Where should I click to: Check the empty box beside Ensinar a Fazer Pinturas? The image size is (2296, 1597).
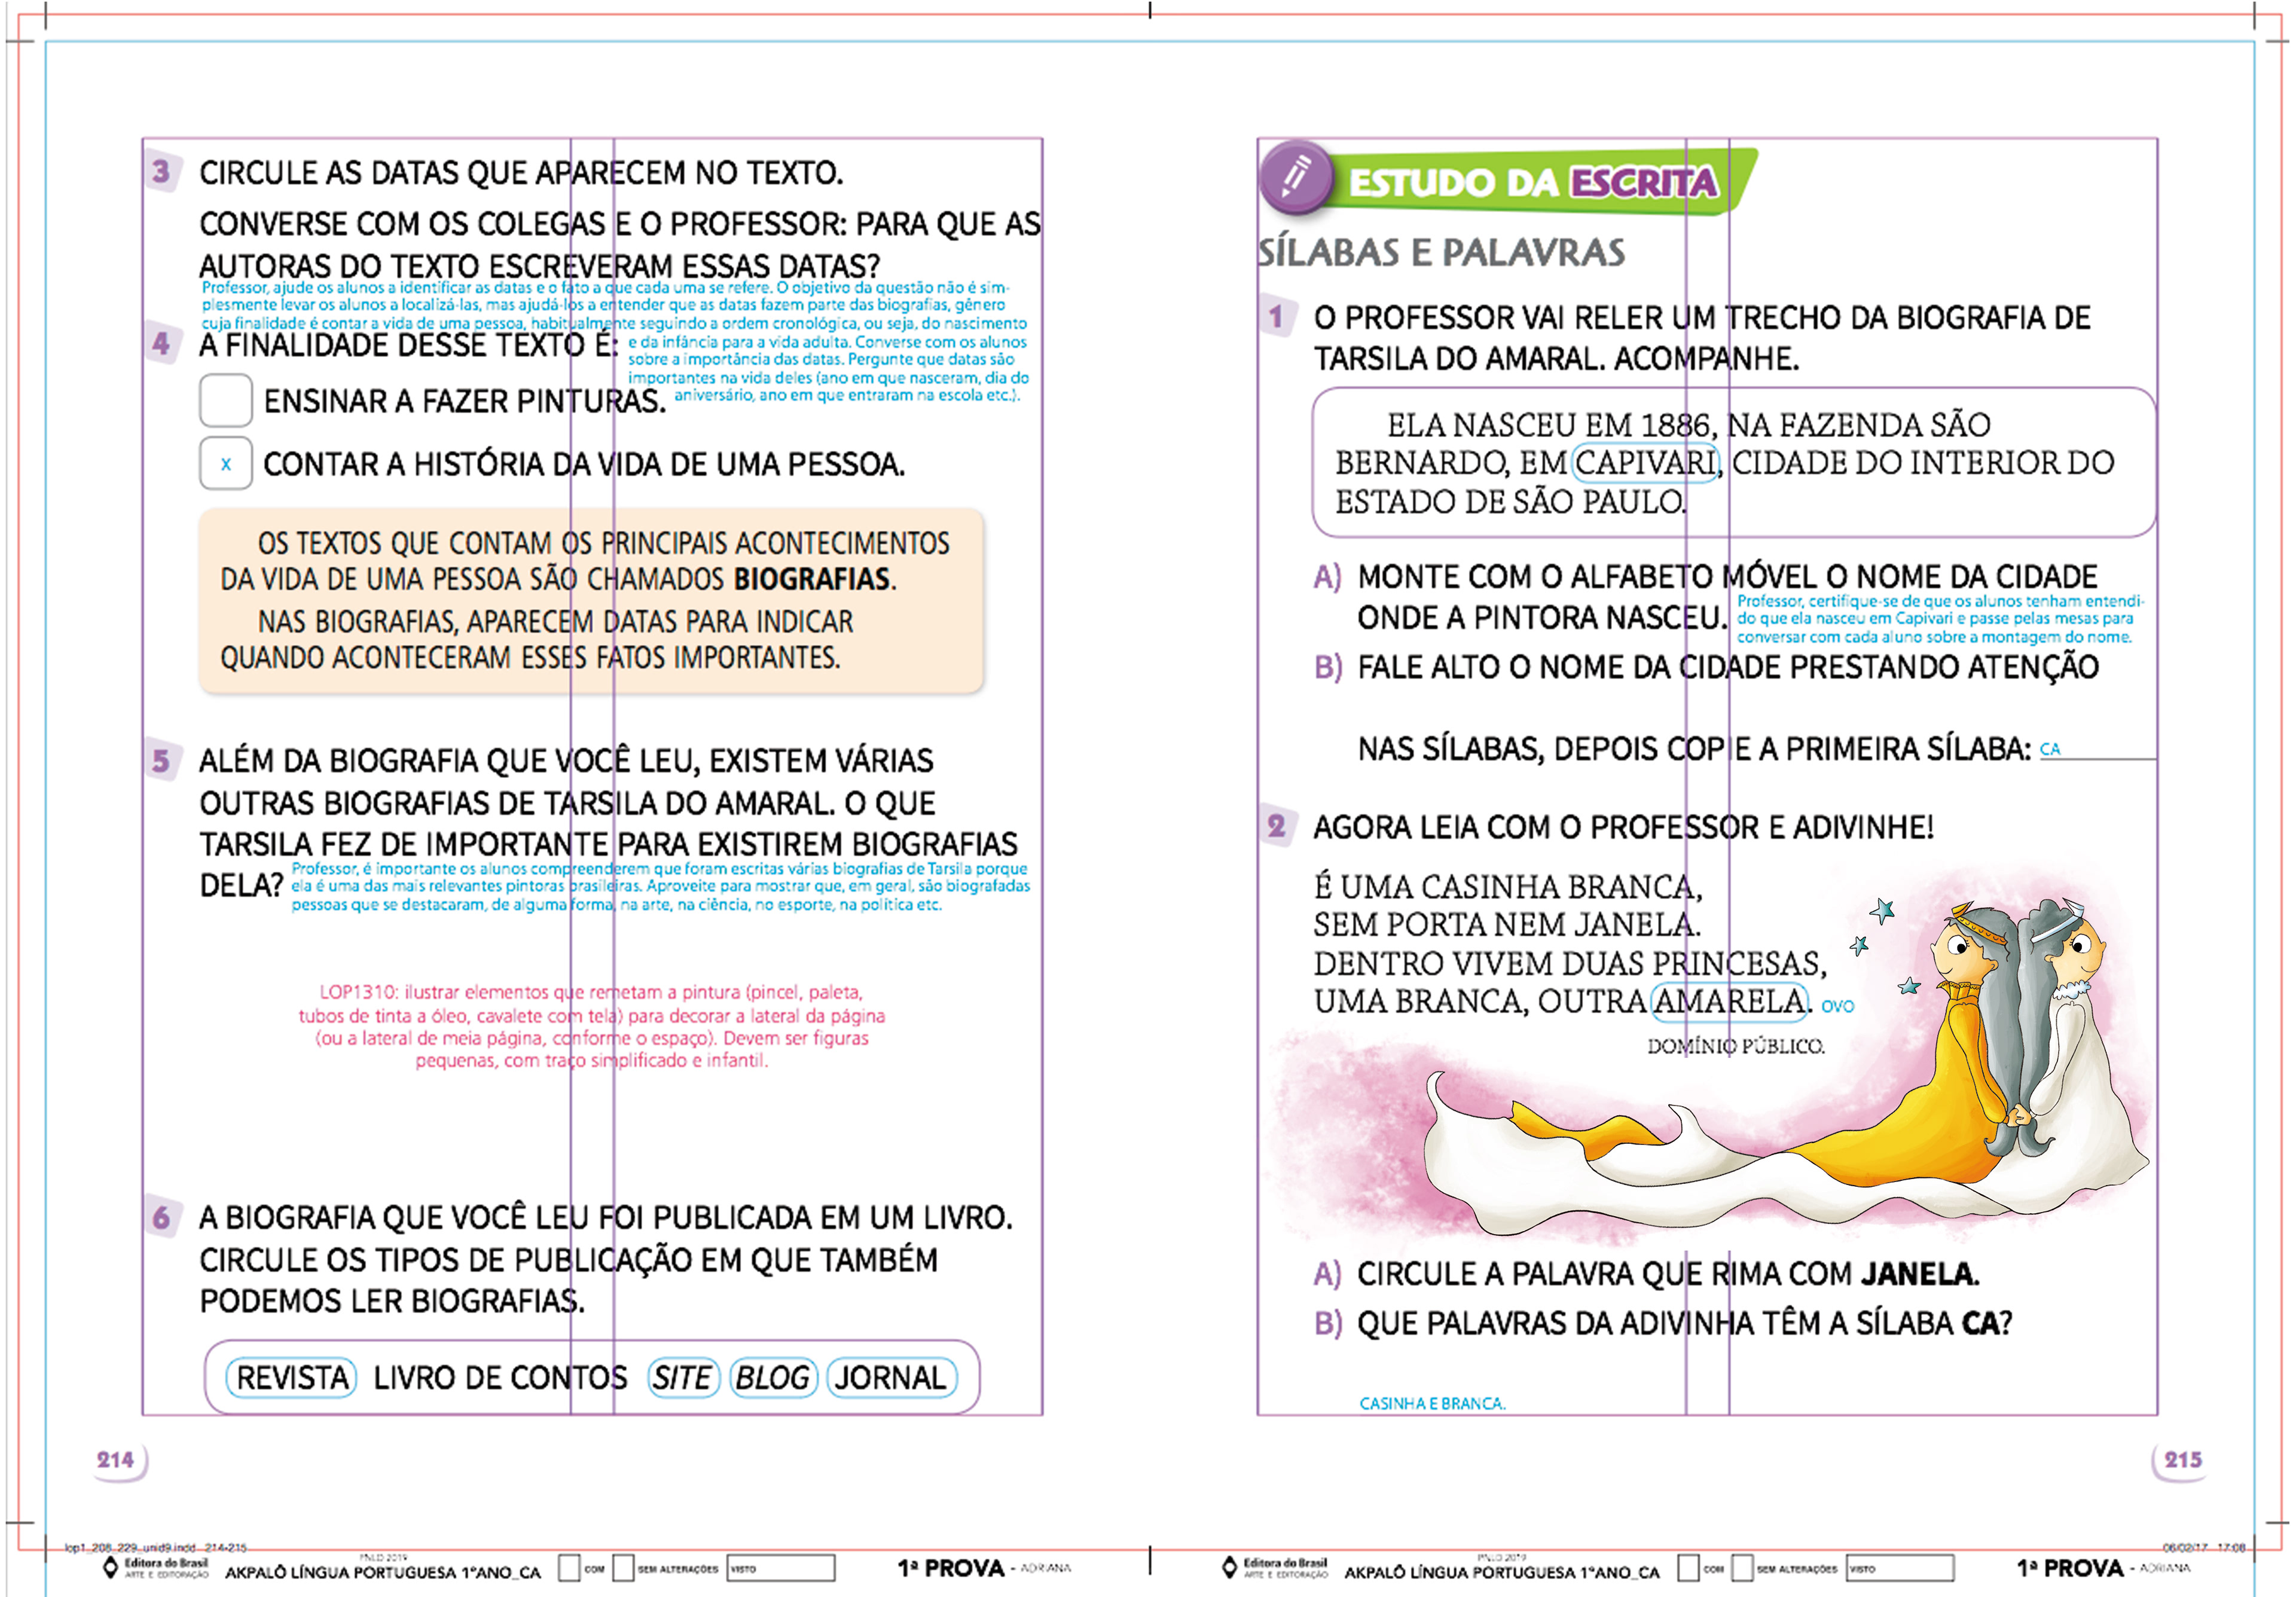pos(225,400)
